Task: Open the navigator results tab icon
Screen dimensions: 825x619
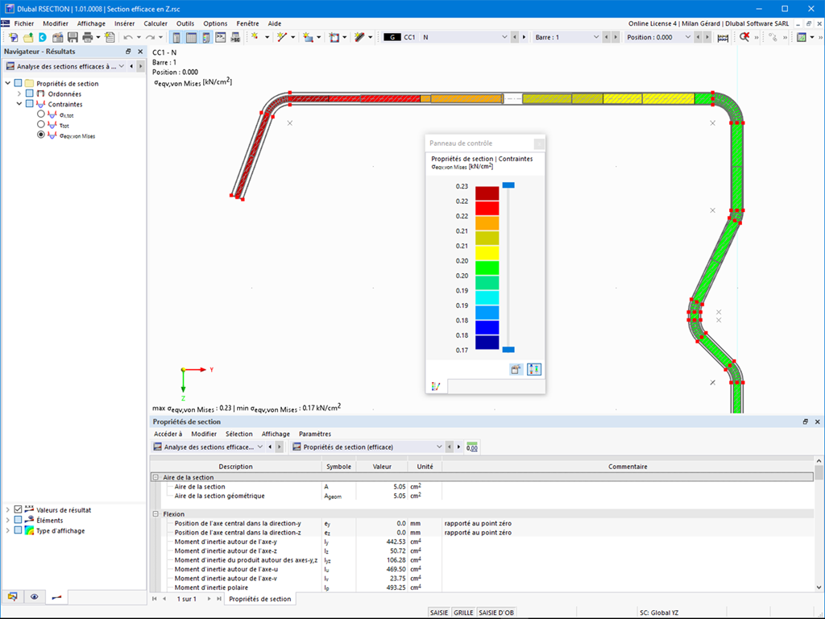Action: (x=56, y=597)
